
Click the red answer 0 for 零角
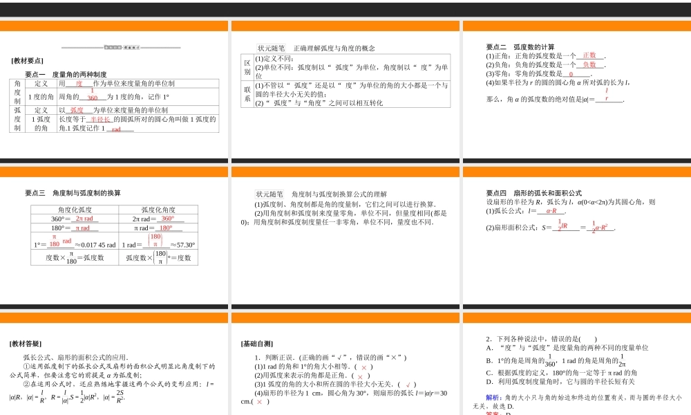click(x=571, y=74)
